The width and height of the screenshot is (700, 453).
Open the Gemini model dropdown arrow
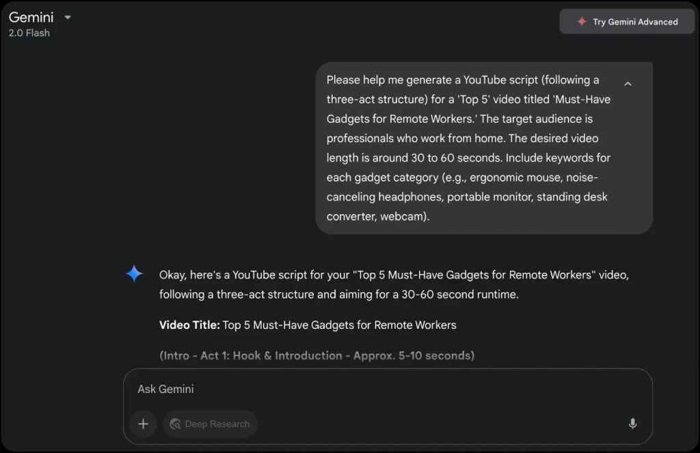(x=68, y=17)
